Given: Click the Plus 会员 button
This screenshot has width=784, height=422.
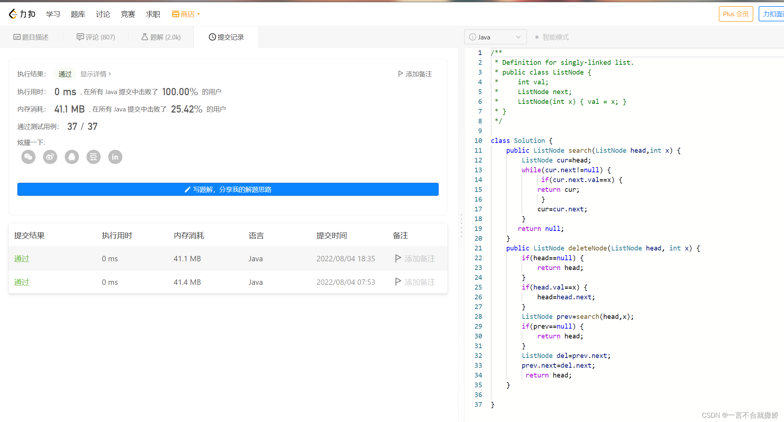Looking at the screenshot, I should (x=736, y=14).
